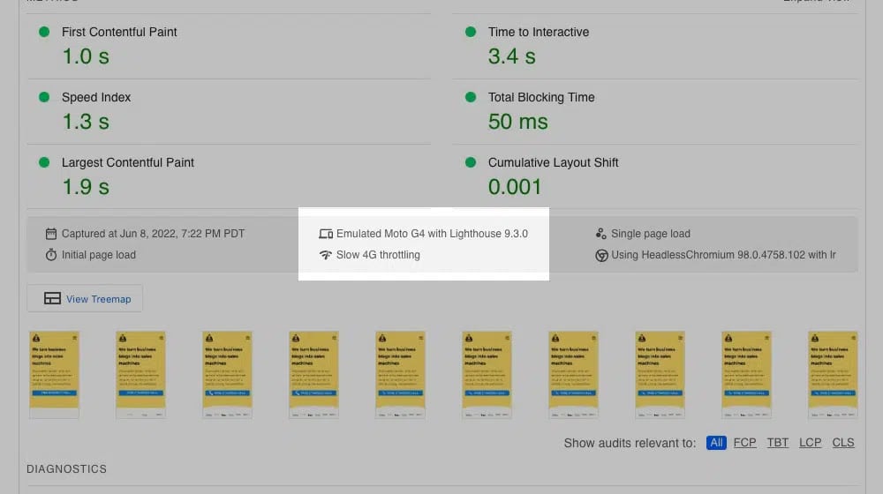The height and width of the screenshot is (494, 883).
Task: Click green dot beside Time to Interactive
Action: pos(471,32)
